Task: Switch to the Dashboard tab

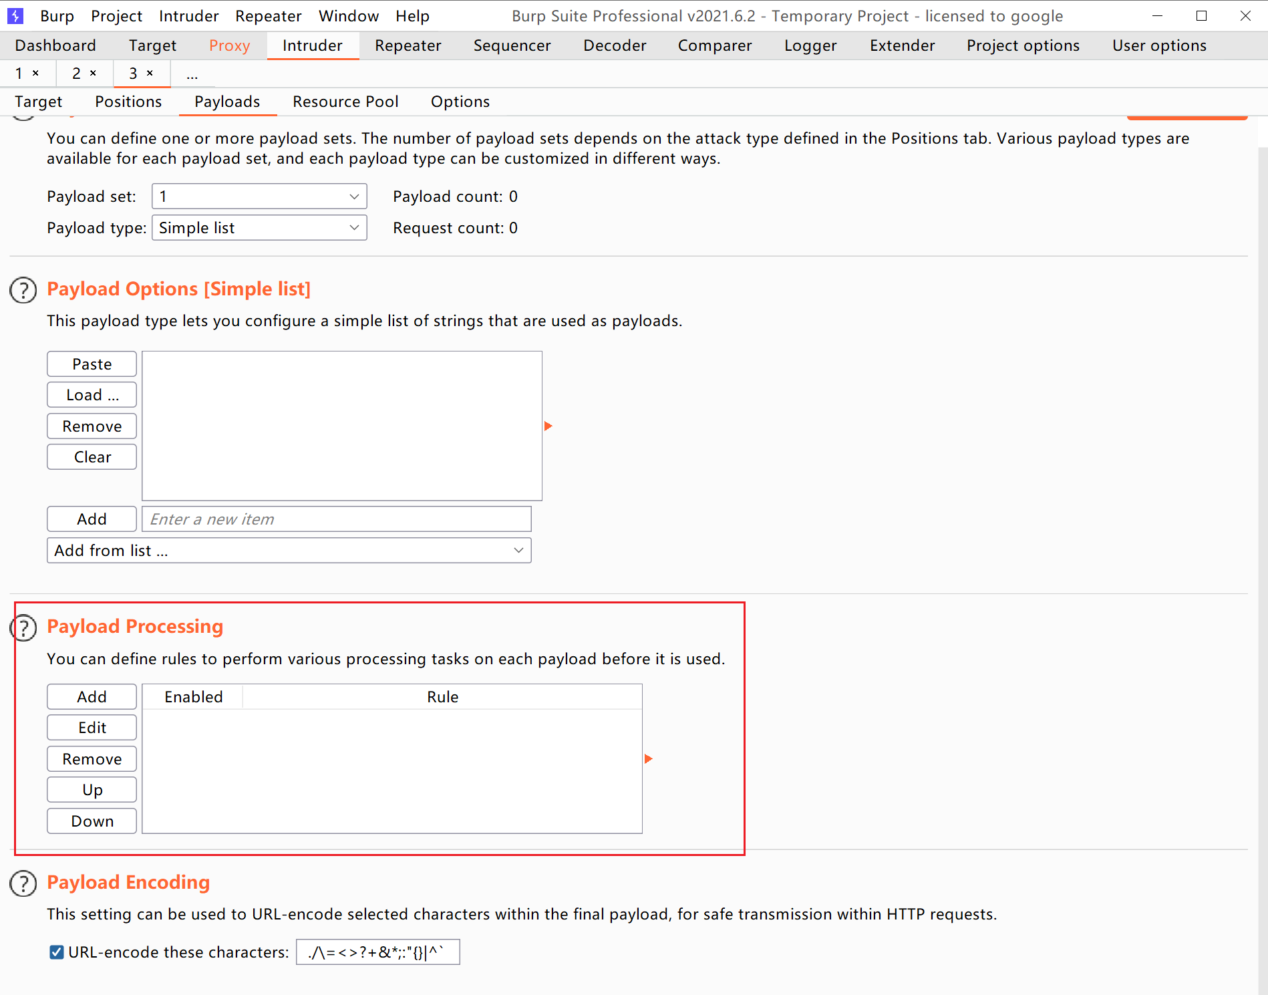Action: coord(55,45)
